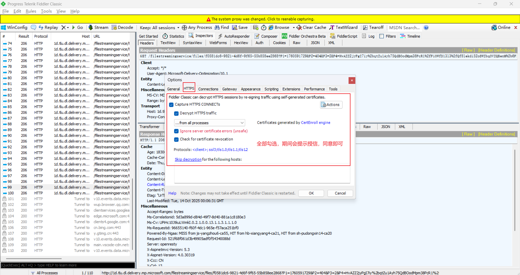
Task: Click the MSDN Search field
Action: [404, 28]
